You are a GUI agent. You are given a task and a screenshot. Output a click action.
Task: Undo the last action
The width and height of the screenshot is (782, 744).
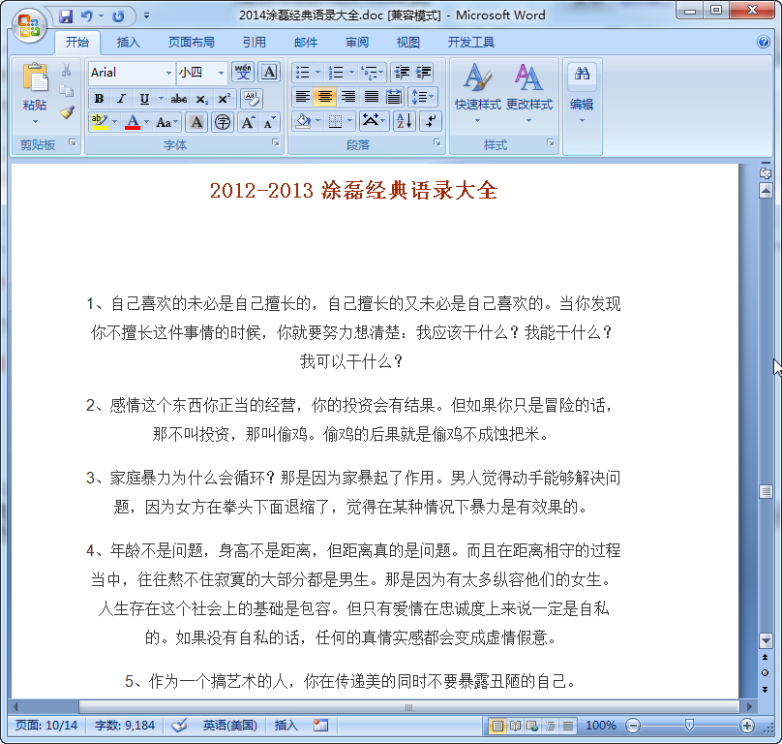click(x=87, y=16)
